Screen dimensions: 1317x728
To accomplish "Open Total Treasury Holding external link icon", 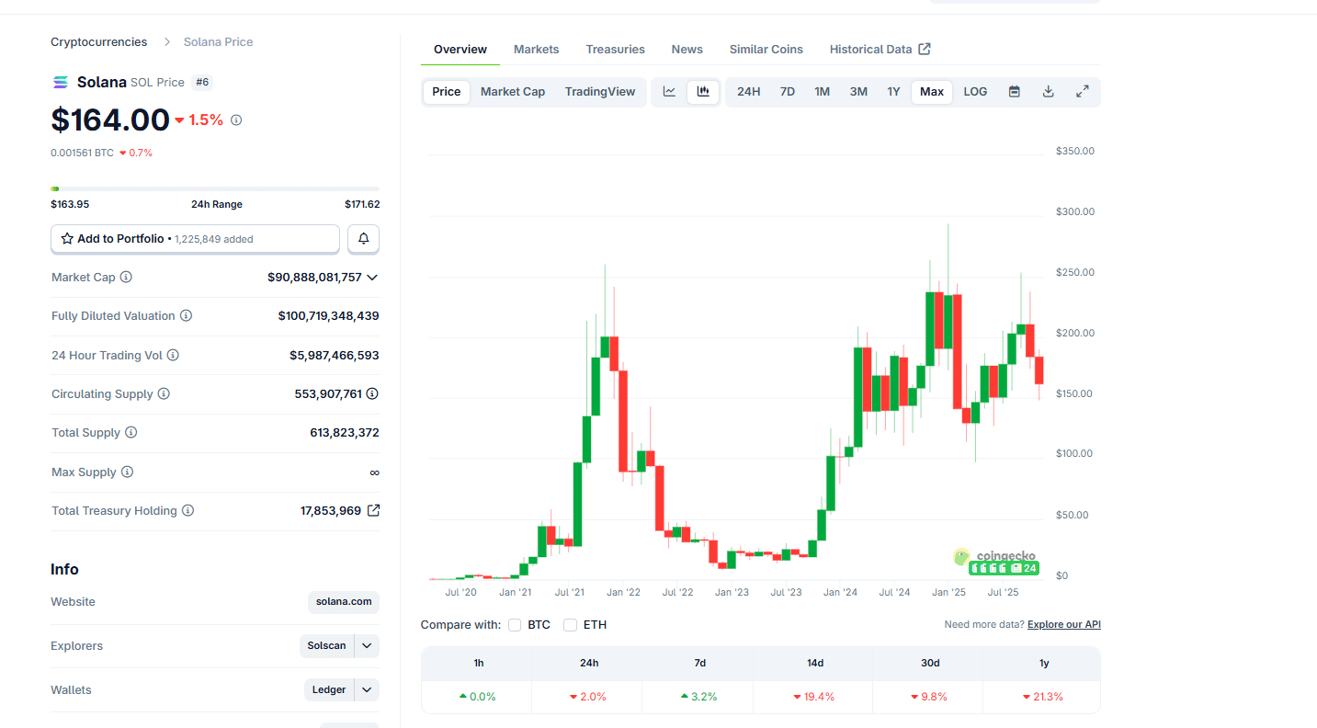I will (x=373, y=510).
